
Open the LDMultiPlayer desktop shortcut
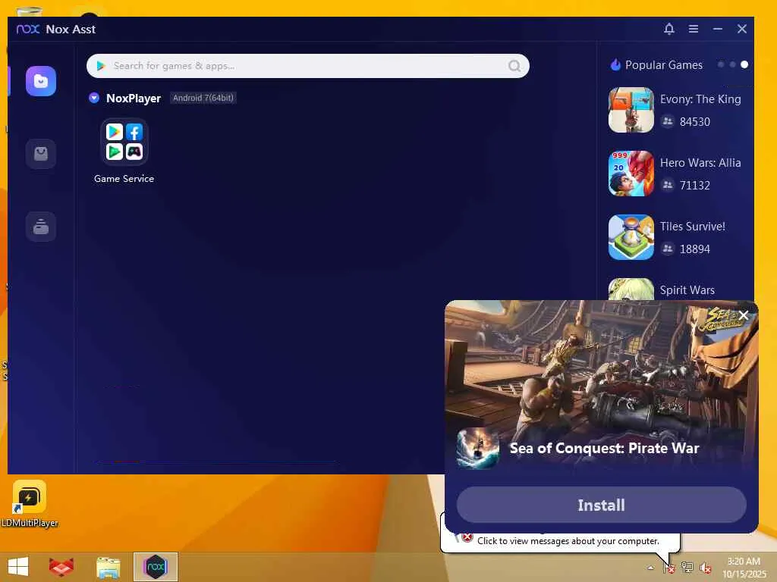pos(30,503)
